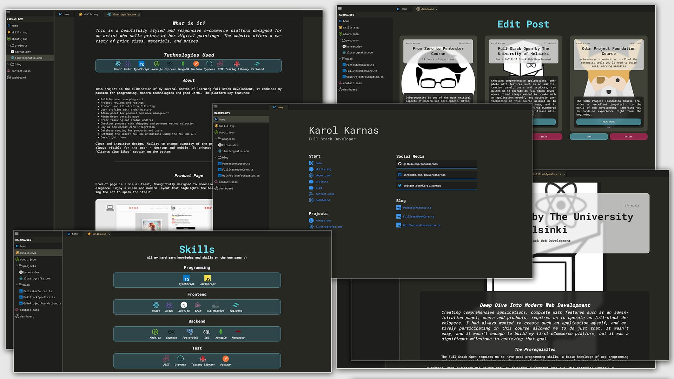Open the hamburger menu in home window

(216, 107)
